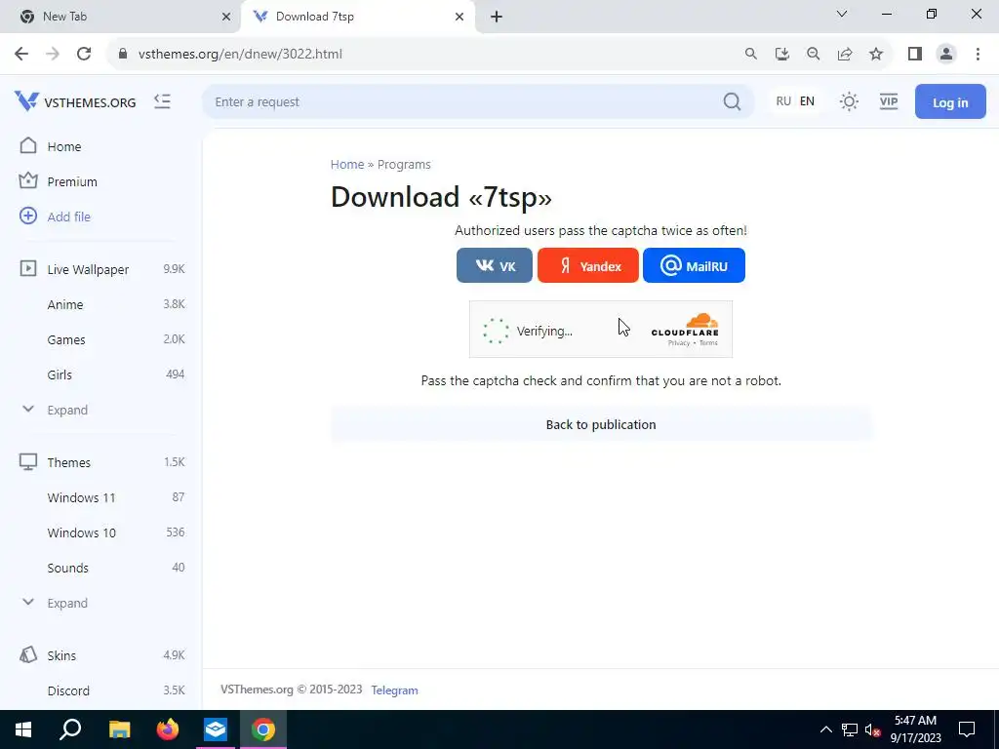Screen dimensions: 999x749
Task: Click the Add file plus icon
Action: [x=28, y=216]
